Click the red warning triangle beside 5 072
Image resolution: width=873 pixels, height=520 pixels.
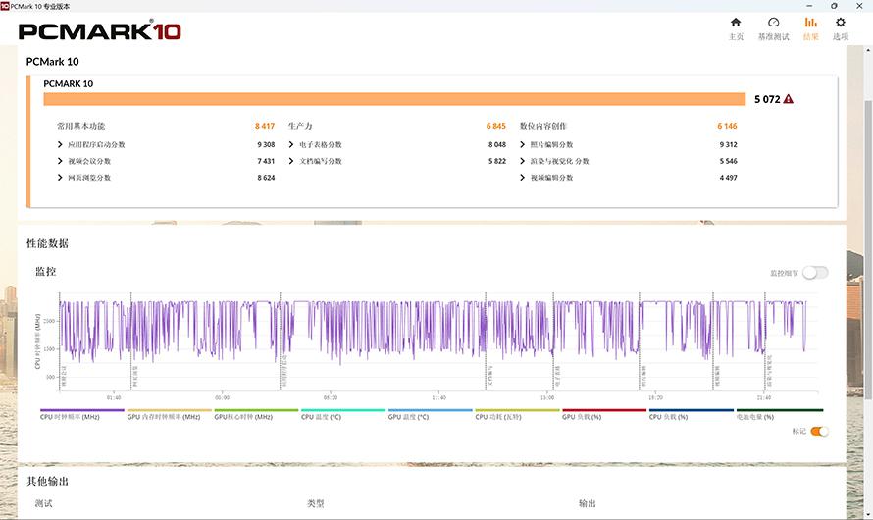[788, 99]
